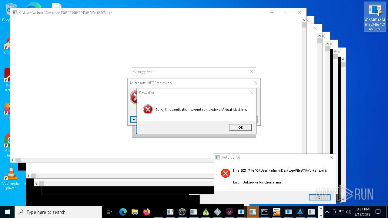Select the VLC media player desktop shortcut

[11, 178]
